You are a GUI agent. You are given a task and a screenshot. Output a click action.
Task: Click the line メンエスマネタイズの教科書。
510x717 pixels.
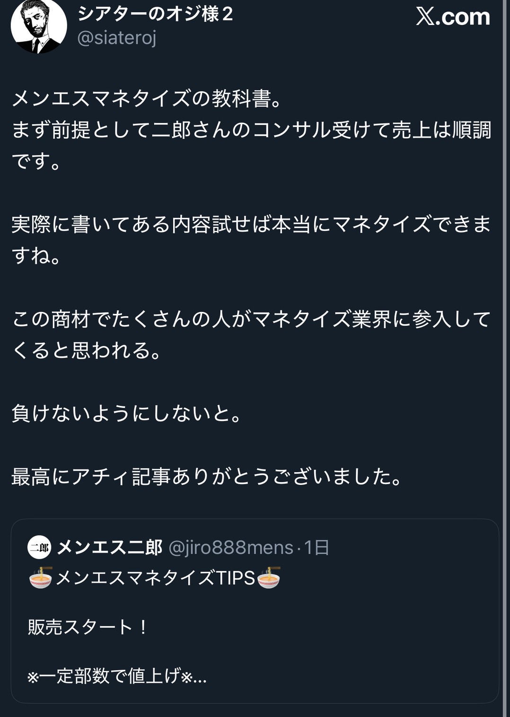(148, 98)
